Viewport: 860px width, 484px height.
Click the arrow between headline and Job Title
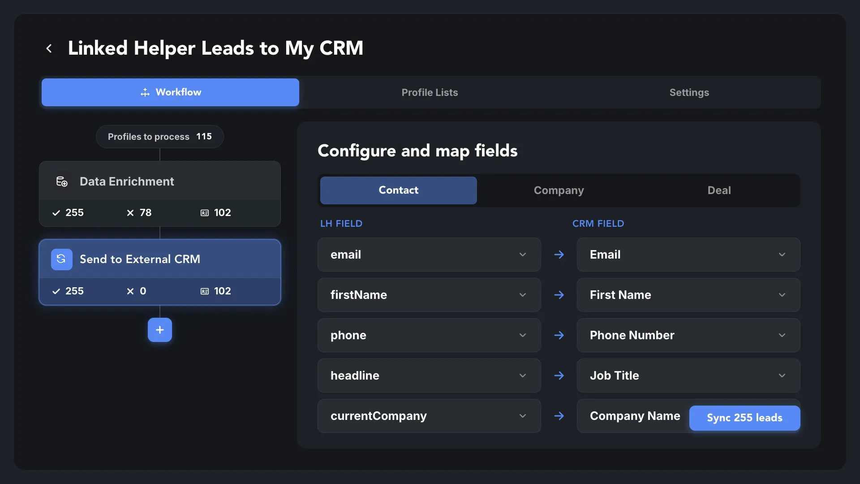[x=559, y=376]
